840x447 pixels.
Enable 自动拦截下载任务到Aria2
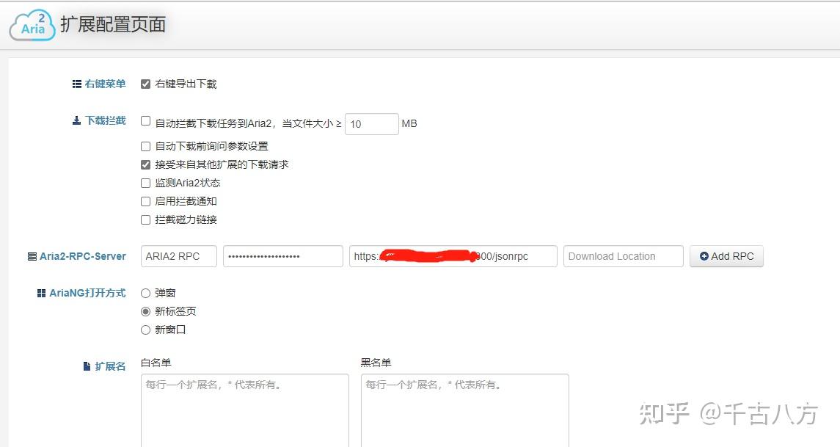point(145,120)
